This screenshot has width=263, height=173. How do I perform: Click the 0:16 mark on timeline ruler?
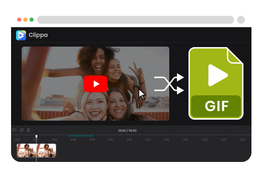coord(167,139)
